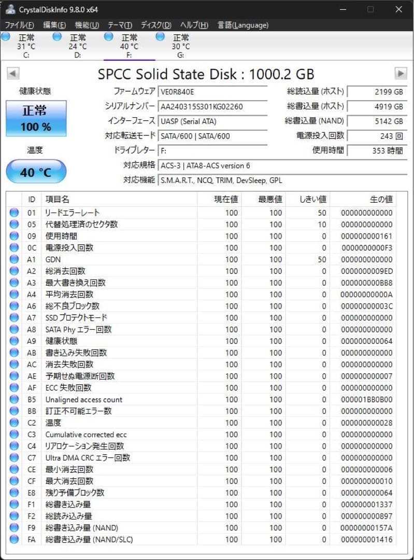Viewport: 414px width, 560px height.
Task: Click the ACS-3 | ATA8-ACS version 6 field
Action: (x=282, y=165)
